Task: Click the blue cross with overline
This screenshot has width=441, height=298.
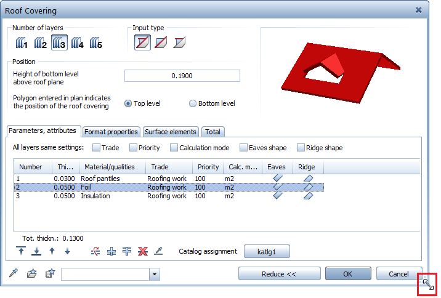Action: pos(127,251)
